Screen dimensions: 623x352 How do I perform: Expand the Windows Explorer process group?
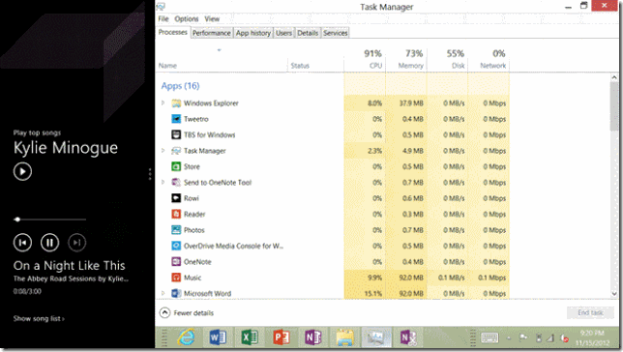pyautogui.click(x=163, y=103)
